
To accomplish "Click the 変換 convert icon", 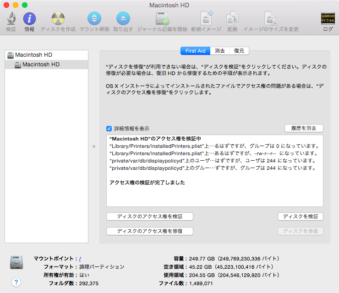I will (232, 18).
